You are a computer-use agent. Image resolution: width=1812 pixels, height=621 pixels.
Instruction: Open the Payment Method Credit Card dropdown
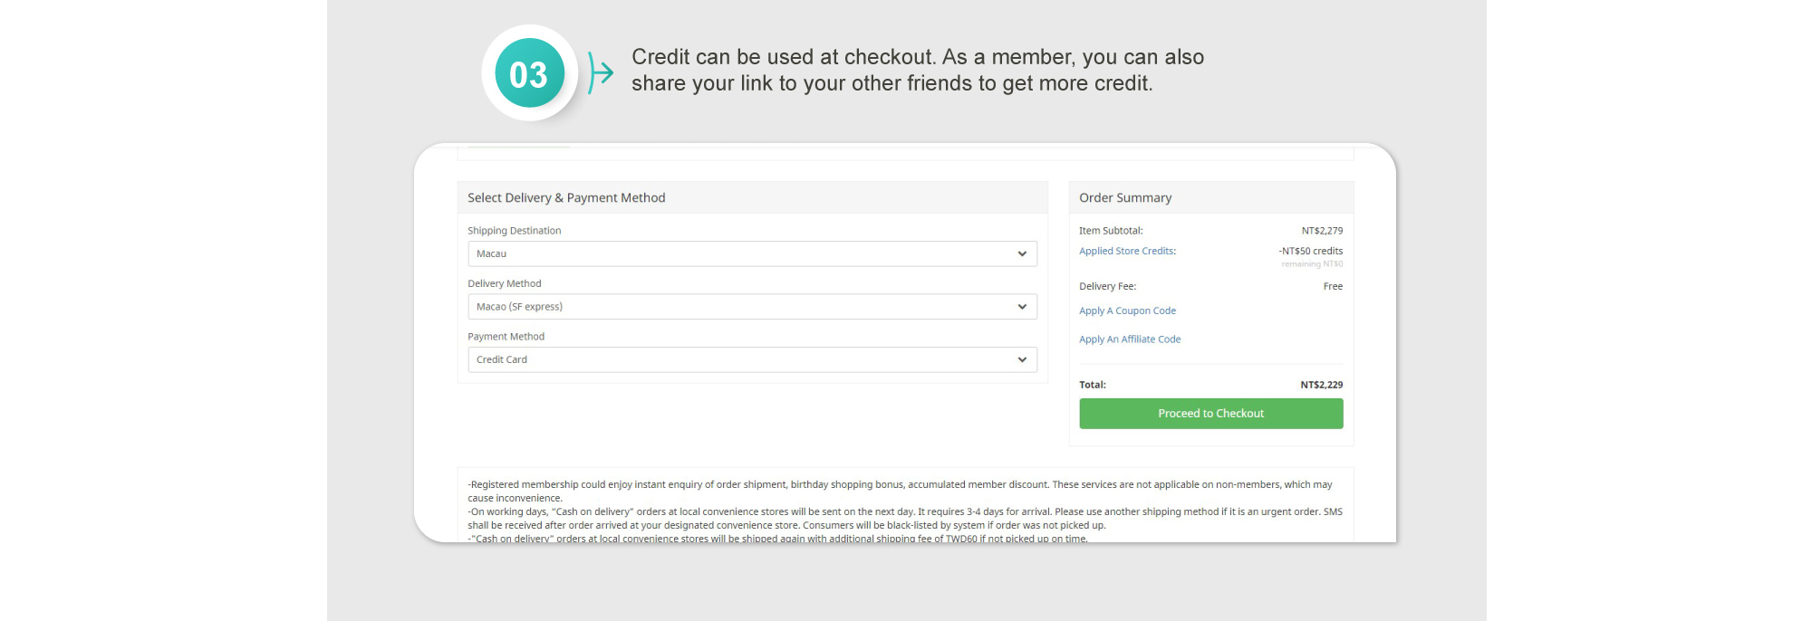point(743,360)
